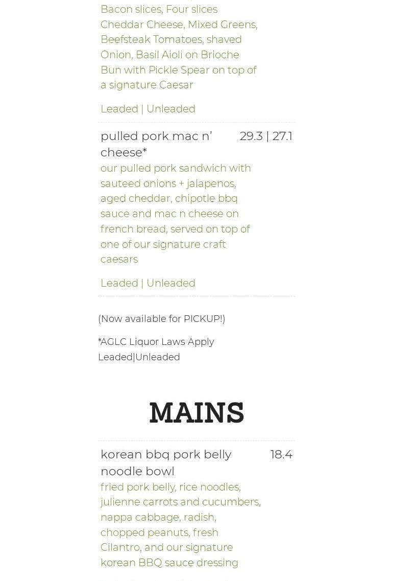The width and height of the screenshot is (393, 581).
Task: Click the 18.4 price of noodle bowl
Action: pos(281,454)
